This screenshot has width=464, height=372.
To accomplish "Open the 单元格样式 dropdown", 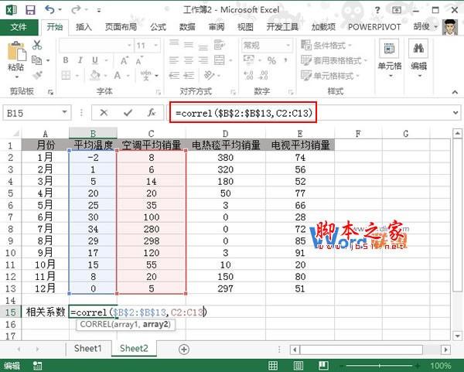I will [329, 76].
